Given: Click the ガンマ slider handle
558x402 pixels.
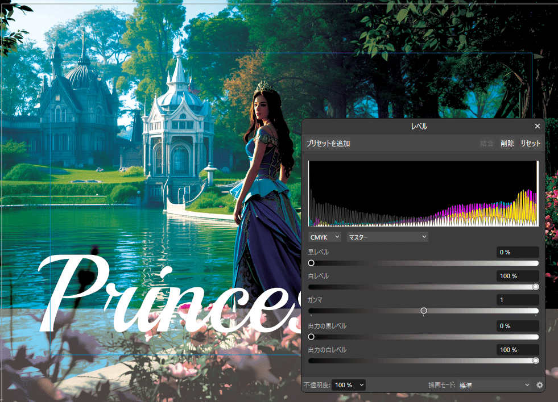Looking at the screenshot, I should 424,311.
